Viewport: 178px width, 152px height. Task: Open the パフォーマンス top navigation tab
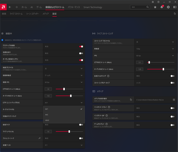coord(74,7)
